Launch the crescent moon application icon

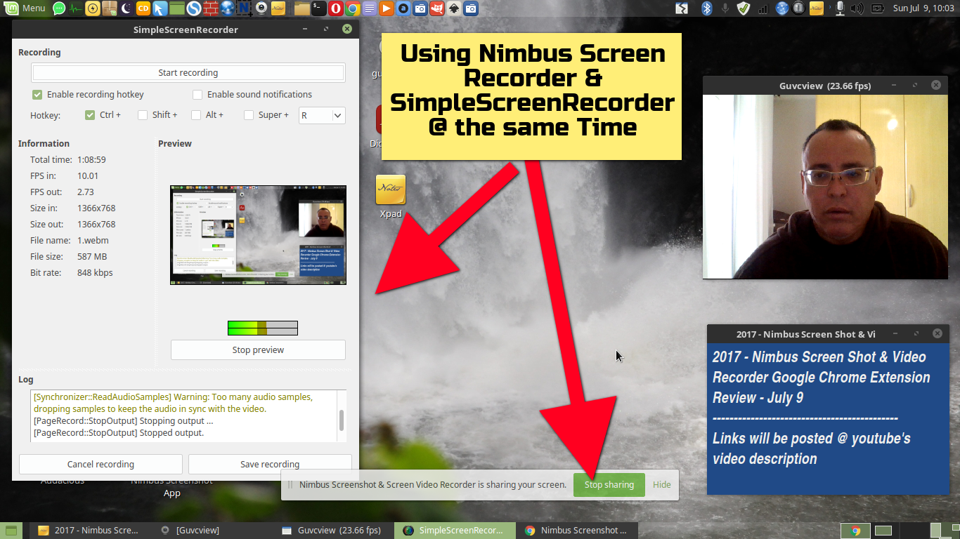coord(127,8)
